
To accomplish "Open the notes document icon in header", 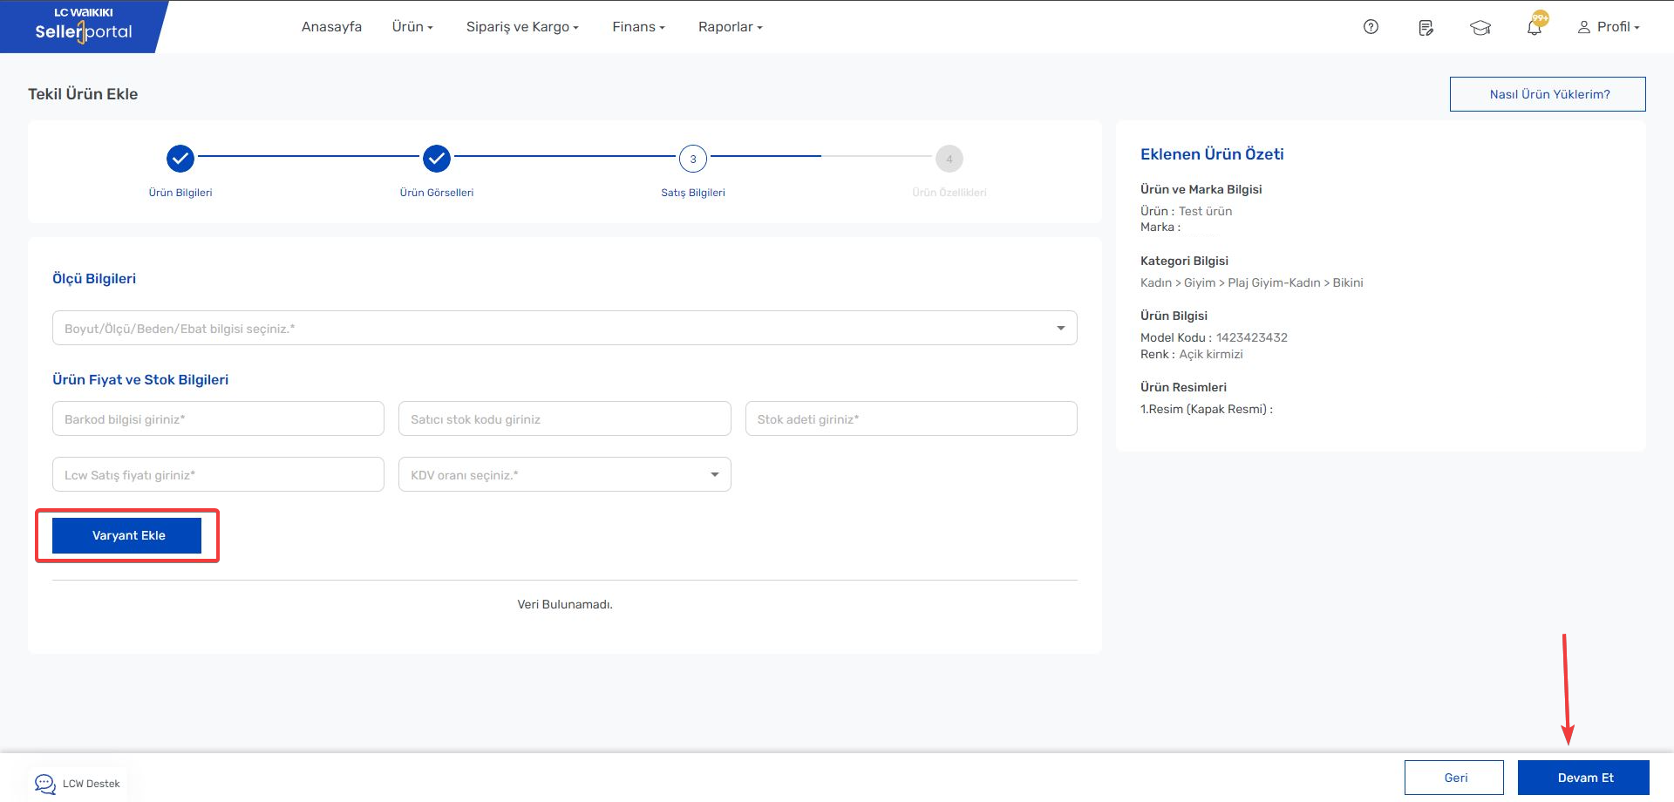I will 1426,28.
